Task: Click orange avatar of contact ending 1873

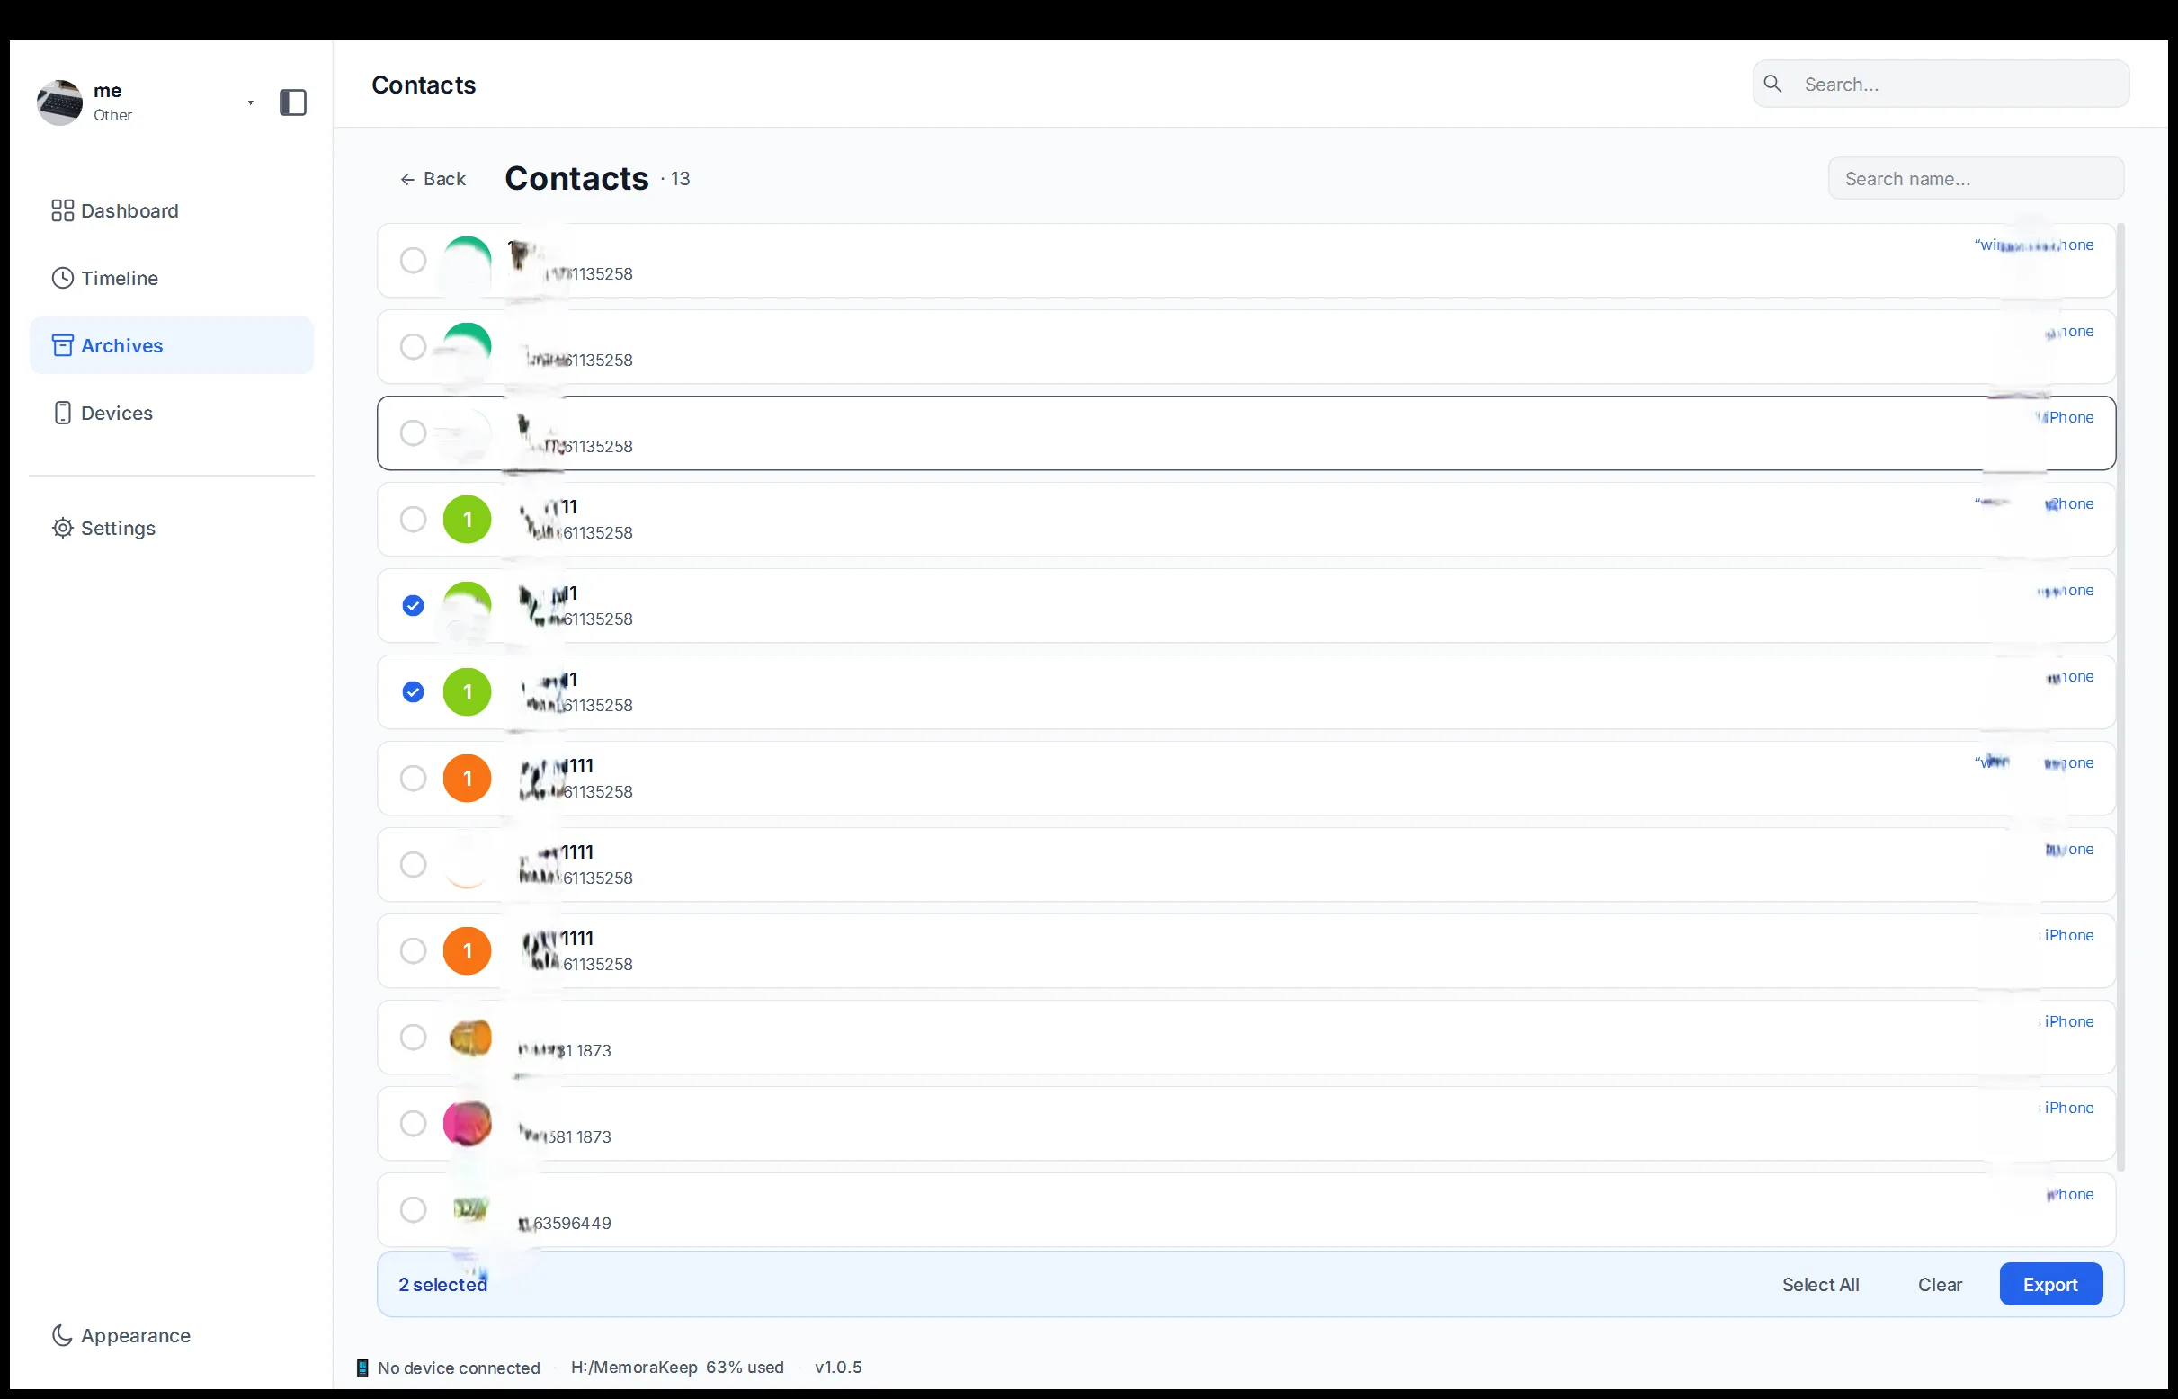Action: 469,1037
